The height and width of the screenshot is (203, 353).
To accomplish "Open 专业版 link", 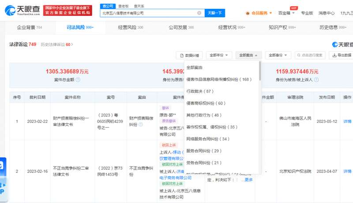I will [307, 13].
